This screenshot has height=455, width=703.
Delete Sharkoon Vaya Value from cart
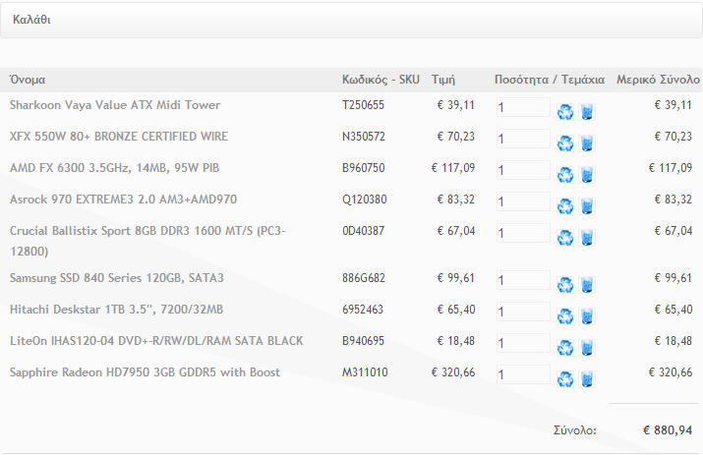(587, 112)
